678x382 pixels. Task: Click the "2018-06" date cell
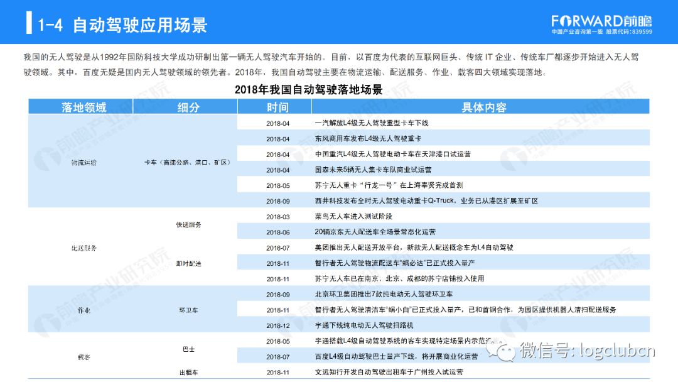tap(277, 232)
